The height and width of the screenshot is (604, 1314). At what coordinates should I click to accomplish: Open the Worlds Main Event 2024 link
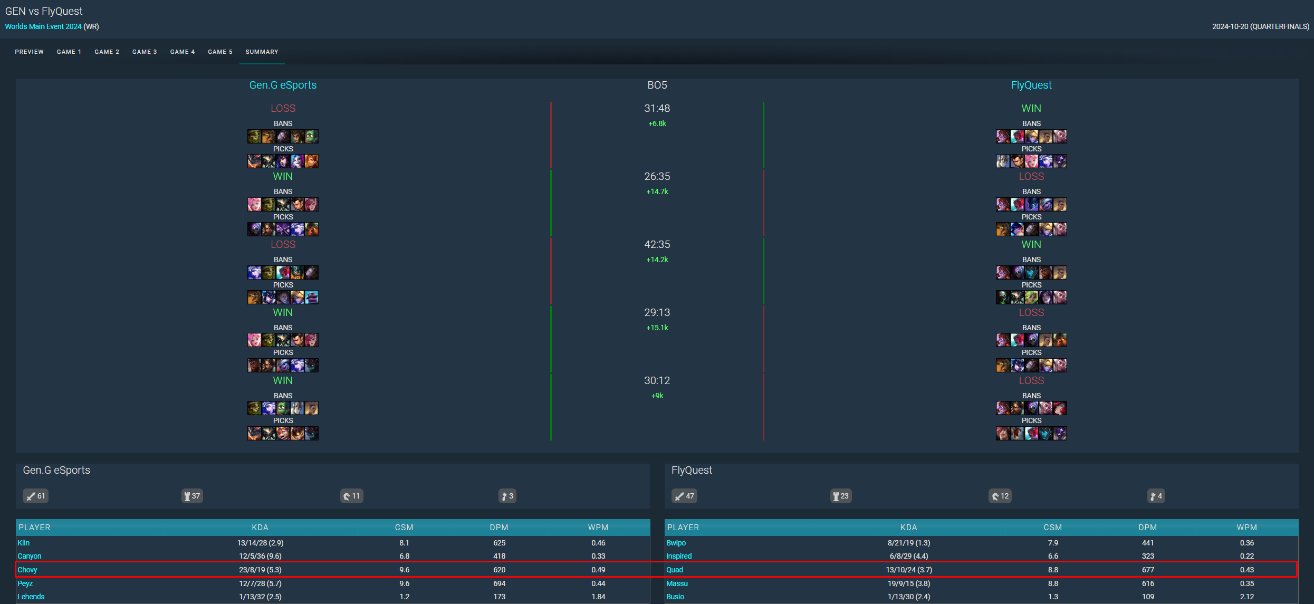pos(43,26)
